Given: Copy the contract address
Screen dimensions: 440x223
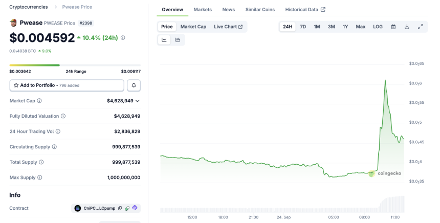Looking at the screenshot, I should coord(120,208).
